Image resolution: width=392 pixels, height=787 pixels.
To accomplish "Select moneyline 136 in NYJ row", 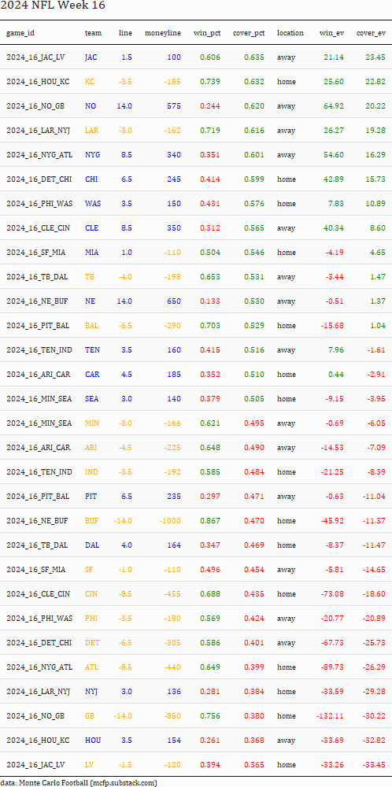I will (174, 692).
